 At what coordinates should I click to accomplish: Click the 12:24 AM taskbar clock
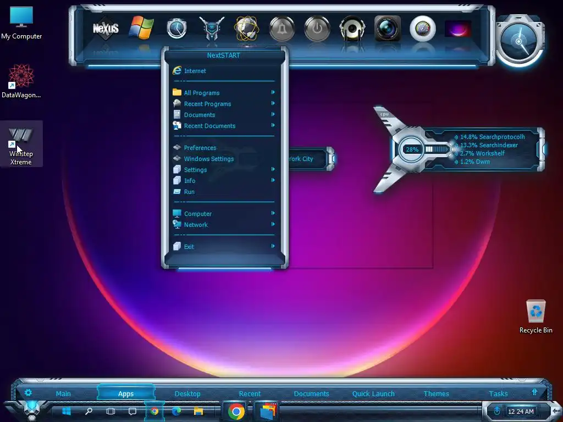521,411
